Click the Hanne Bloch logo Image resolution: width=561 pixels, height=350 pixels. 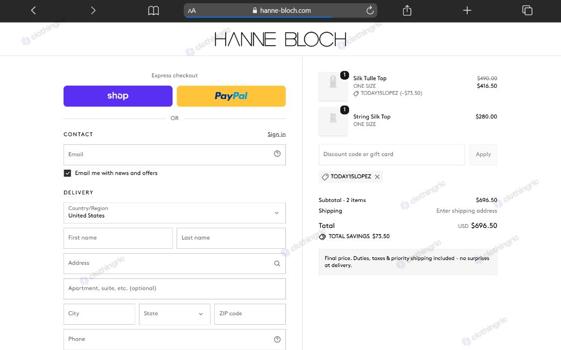(x=280, y=39)
